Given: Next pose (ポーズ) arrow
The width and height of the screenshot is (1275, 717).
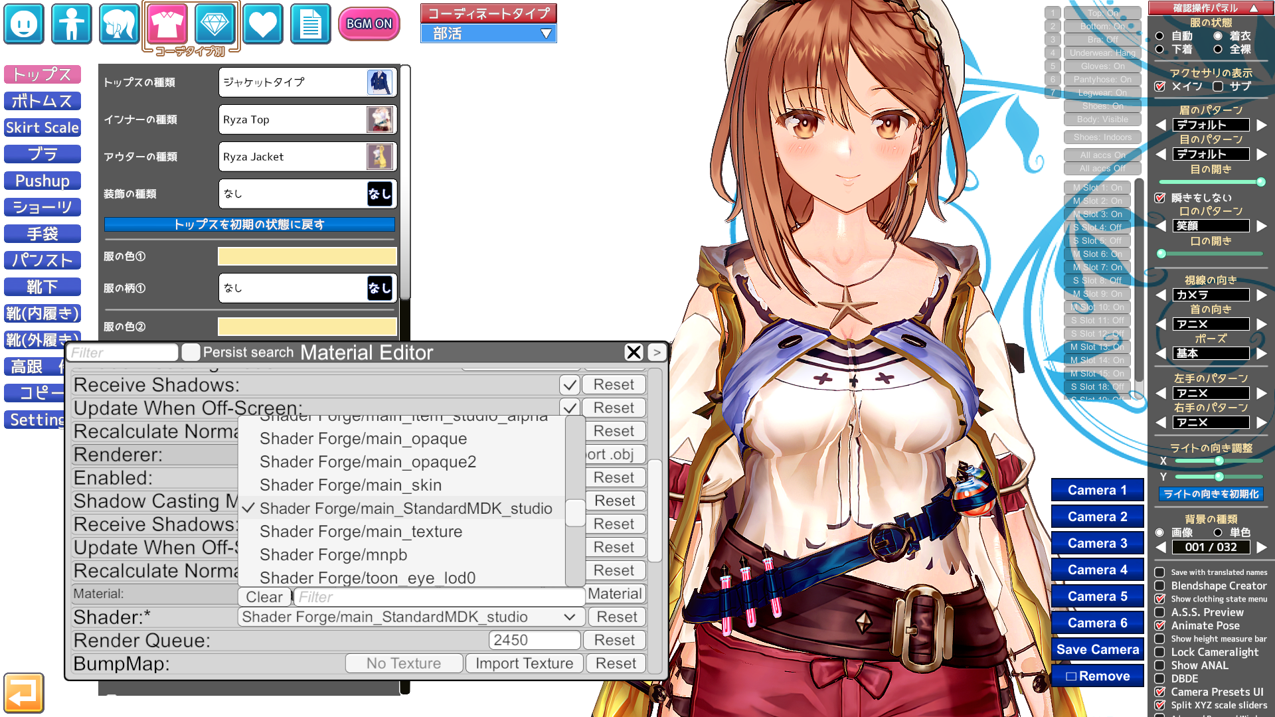Looking at the screenshot, I should [1262, 353].
